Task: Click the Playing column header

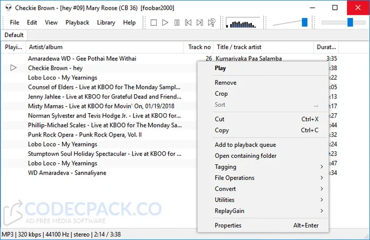Action: click(14, 47)
